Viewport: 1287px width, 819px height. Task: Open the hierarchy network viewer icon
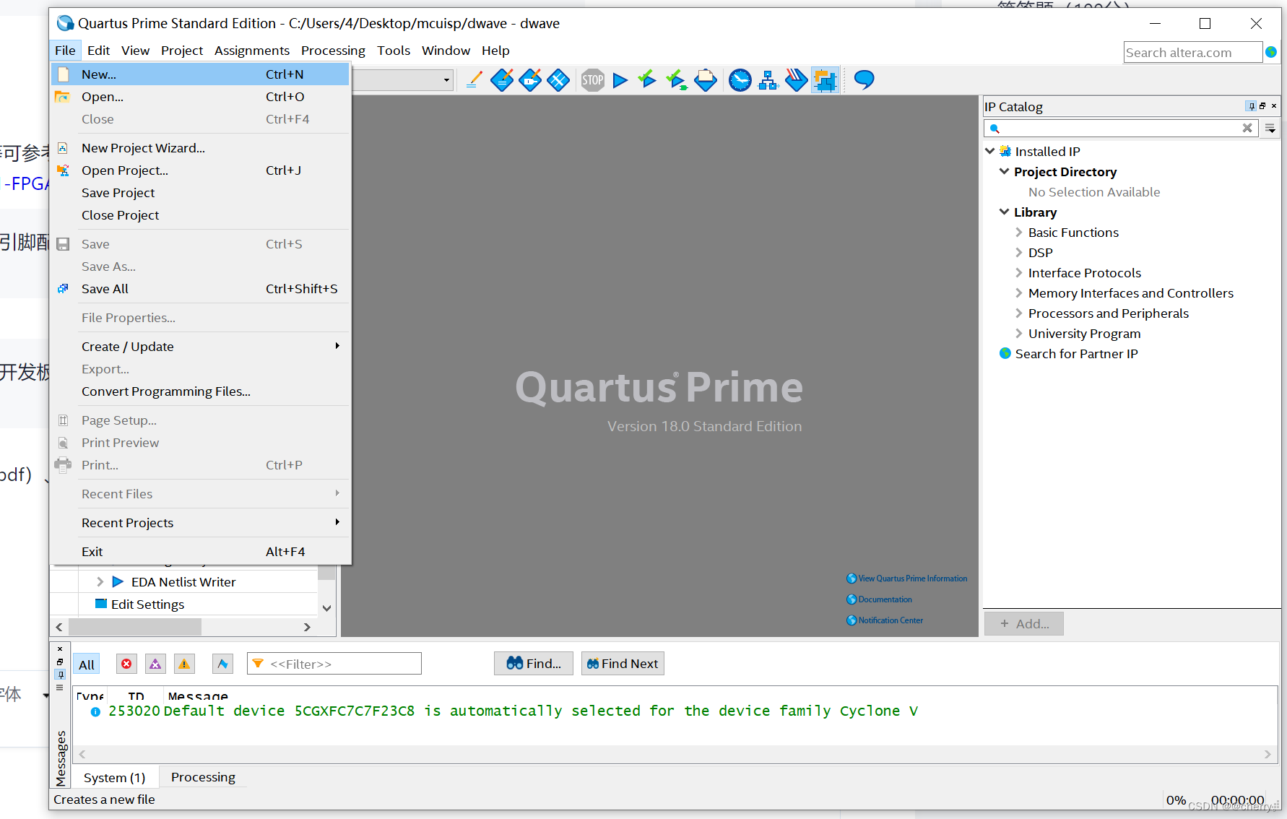768,80
